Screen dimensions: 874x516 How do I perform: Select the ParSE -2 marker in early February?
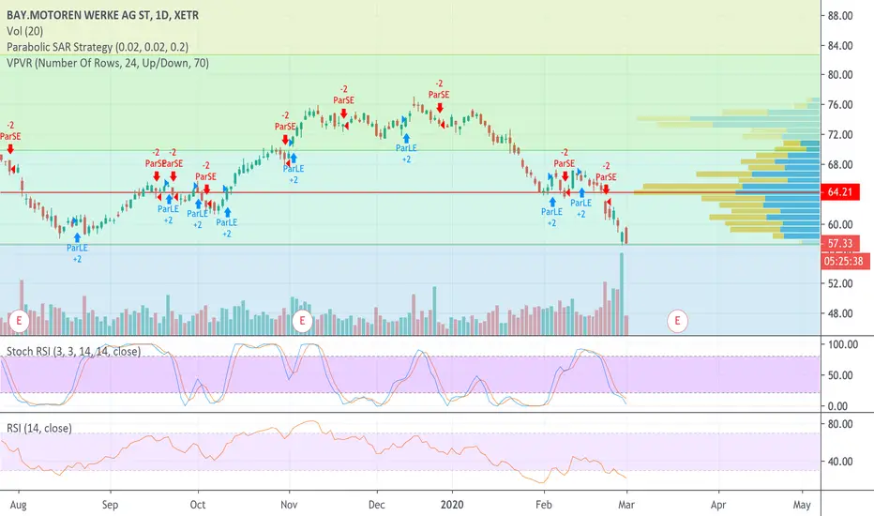565,163
